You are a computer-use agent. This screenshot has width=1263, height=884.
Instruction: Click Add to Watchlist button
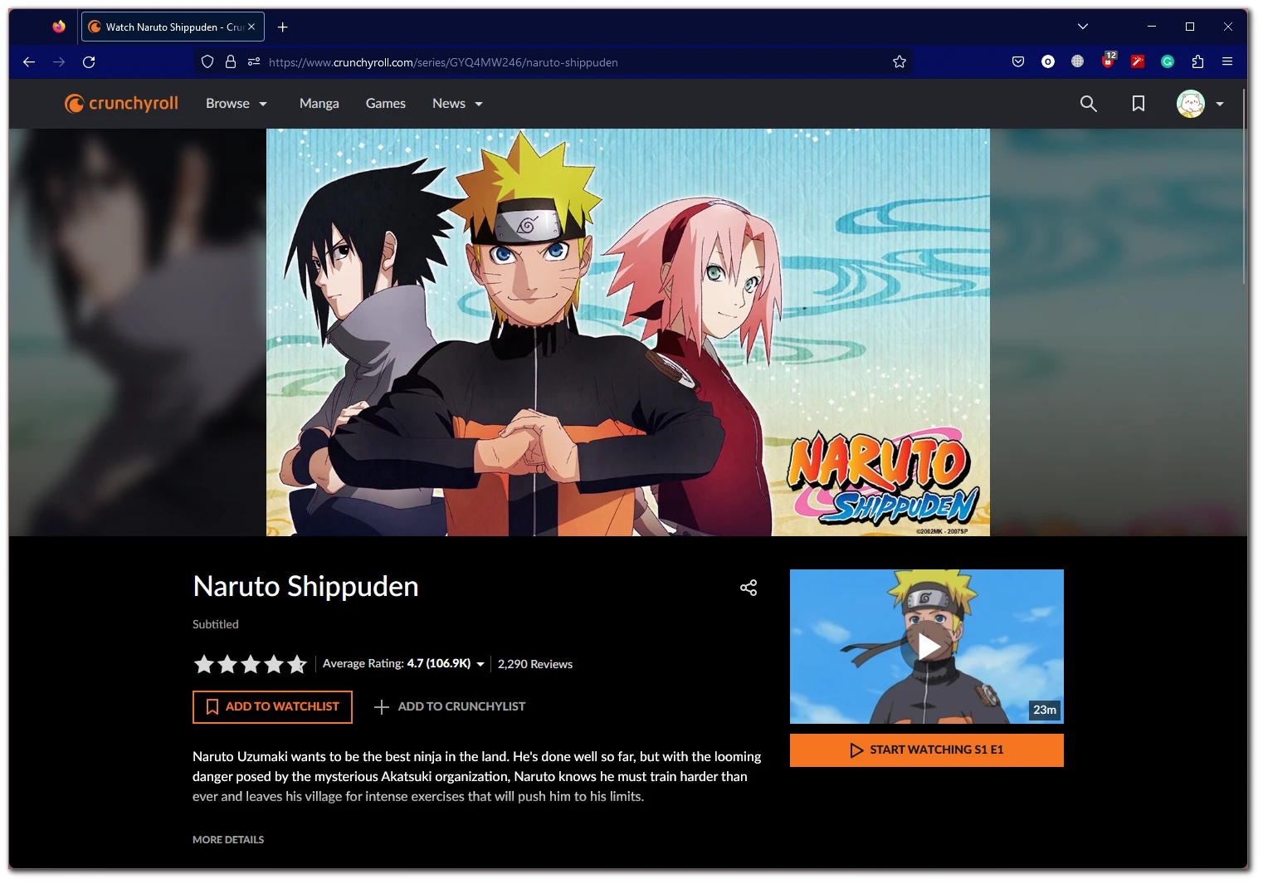coord(272,706)
